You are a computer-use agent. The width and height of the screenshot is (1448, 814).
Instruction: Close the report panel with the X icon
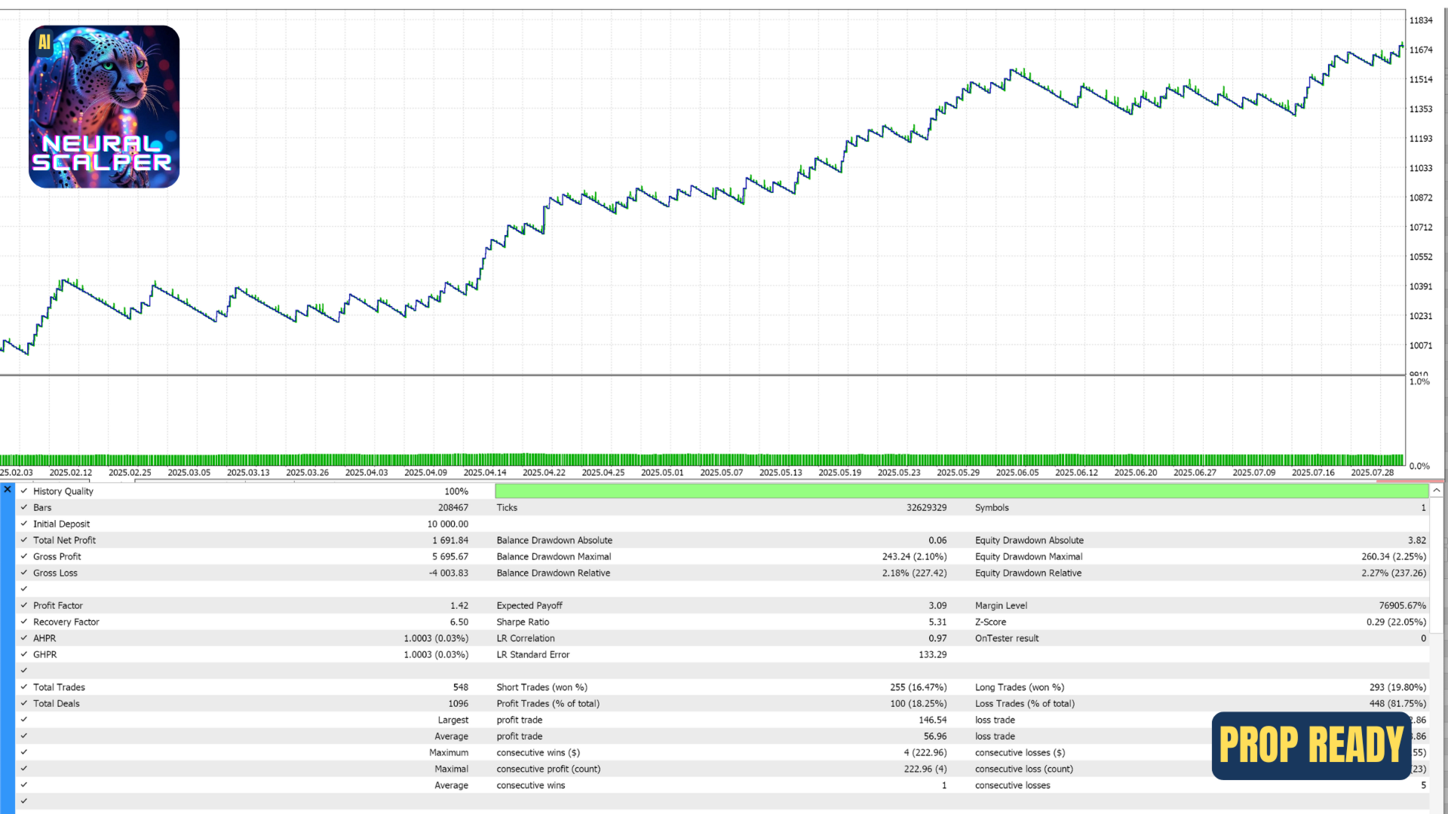[x=8, y=490]
